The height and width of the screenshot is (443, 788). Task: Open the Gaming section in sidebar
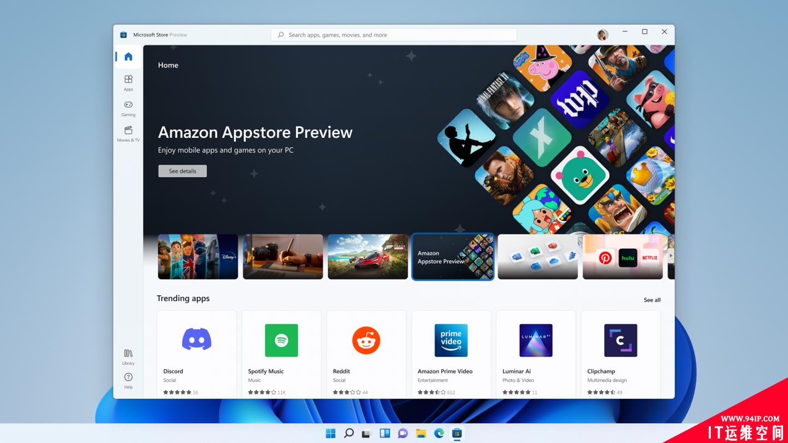(x=128, y=108)
